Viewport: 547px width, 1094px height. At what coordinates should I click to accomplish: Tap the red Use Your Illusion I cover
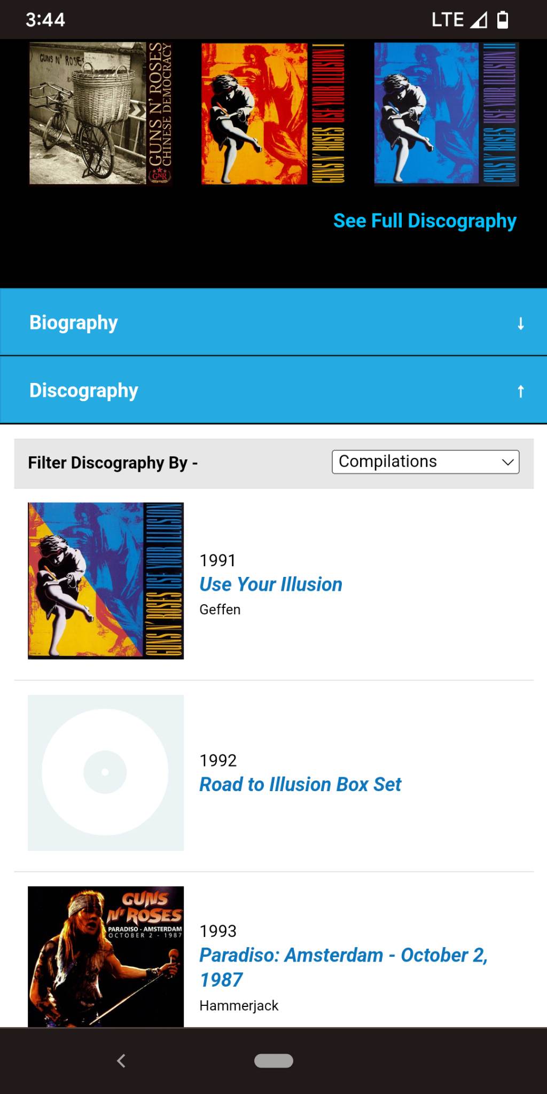[273, 113]
